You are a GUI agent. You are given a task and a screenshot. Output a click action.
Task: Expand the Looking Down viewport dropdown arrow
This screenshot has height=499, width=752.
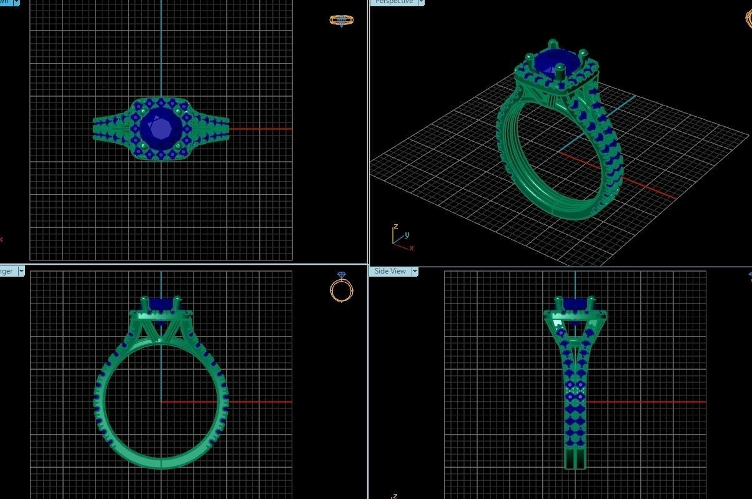click(x=16, y=2)
